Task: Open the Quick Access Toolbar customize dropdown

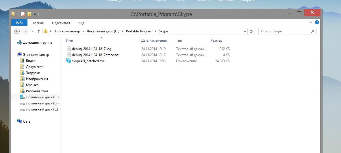Action: [35, 14]
